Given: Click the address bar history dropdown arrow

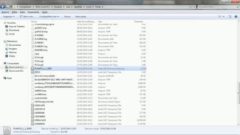Looking at the screenshot, I should pyautogui.click(x=190, y=7).
